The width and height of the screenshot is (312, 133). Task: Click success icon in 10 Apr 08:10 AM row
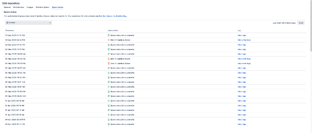click(109, 115)
